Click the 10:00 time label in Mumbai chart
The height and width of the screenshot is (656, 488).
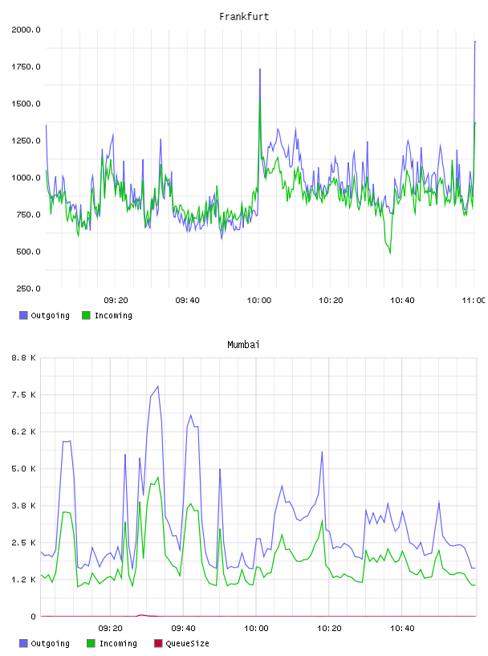256,629
